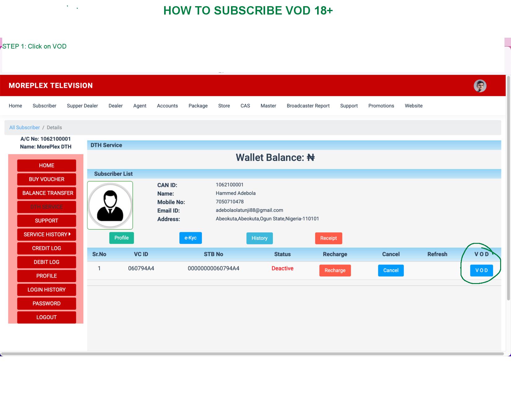Open the Store menu

[x=224, y=106]
